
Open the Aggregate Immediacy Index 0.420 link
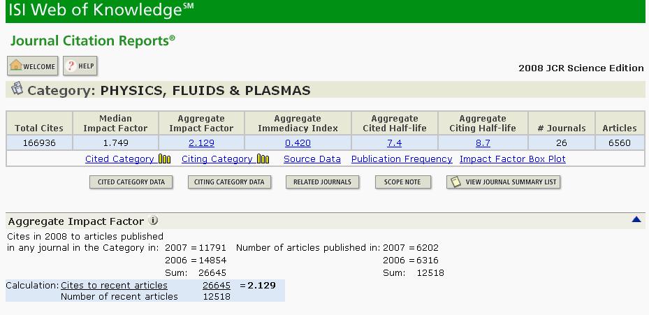[x=298, y=143]
